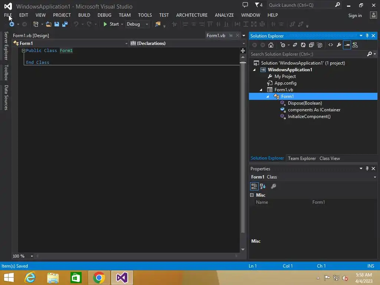Screen dimensions: 380x285
Task: Click the Properties wrench in Solution Explorer toolbar
Action: (339, 45)
